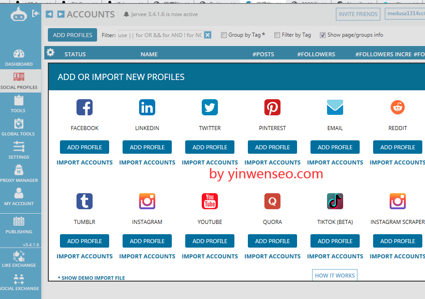The image size is (425, 299).
Task: Select the Instagram Scraper icon
Action: tap(397, 201)
